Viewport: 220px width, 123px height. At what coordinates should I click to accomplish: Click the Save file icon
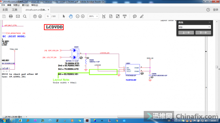click(x=4, y=16)
